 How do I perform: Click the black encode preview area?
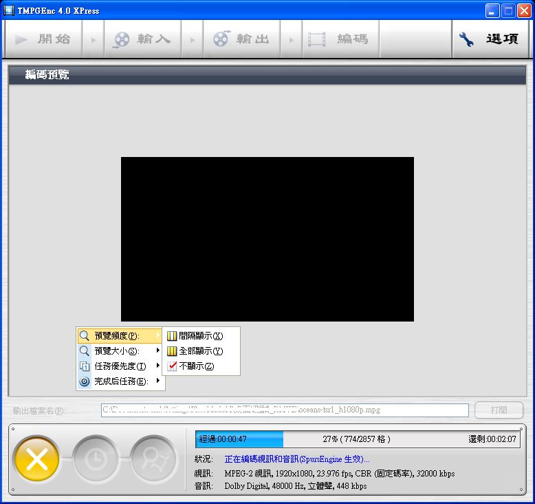(x=267, y=239)
